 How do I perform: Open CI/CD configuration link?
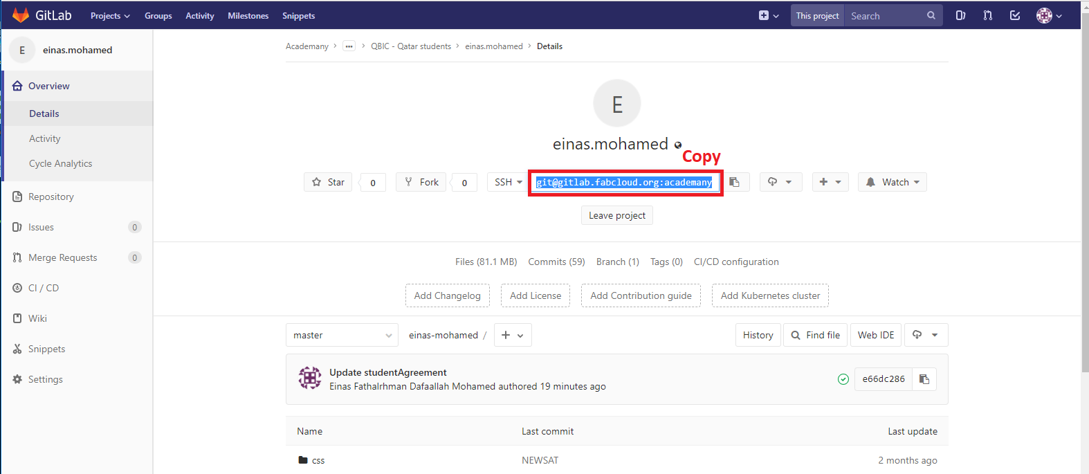[736, 262]
